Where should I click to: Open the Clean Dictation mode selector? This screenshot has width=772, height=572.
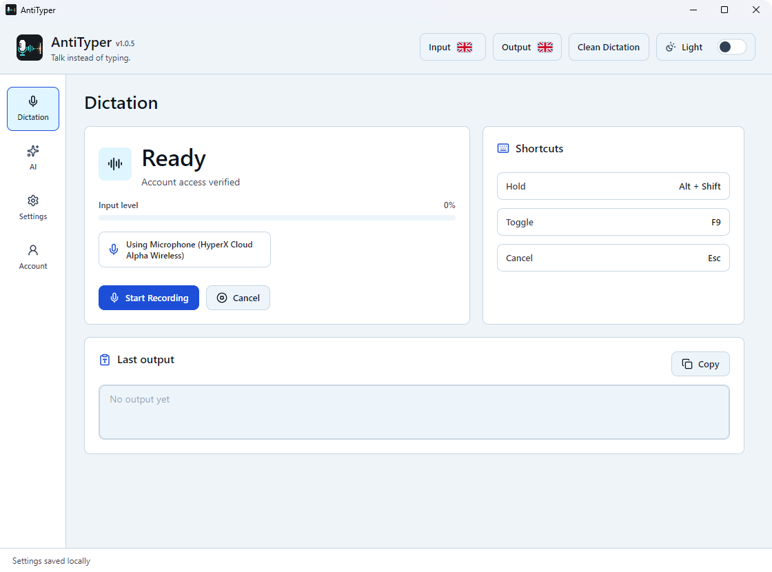pyautogui.click(x=609, y=48)
